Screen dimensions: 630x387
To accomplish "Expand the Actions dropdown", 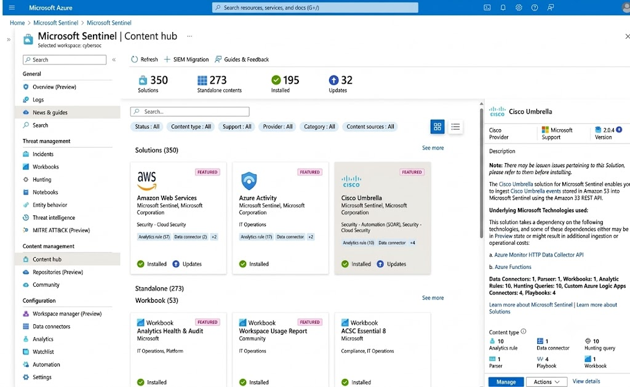I will 546,382.
